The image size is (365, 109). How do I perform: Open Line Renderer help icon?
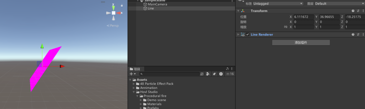coord(353,35)
